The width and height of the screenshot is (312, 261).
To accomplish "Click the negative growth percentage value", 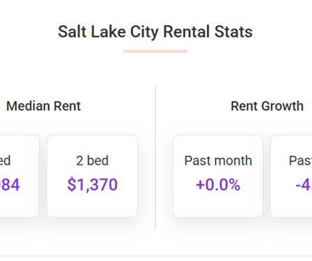I will click(304, 185).
